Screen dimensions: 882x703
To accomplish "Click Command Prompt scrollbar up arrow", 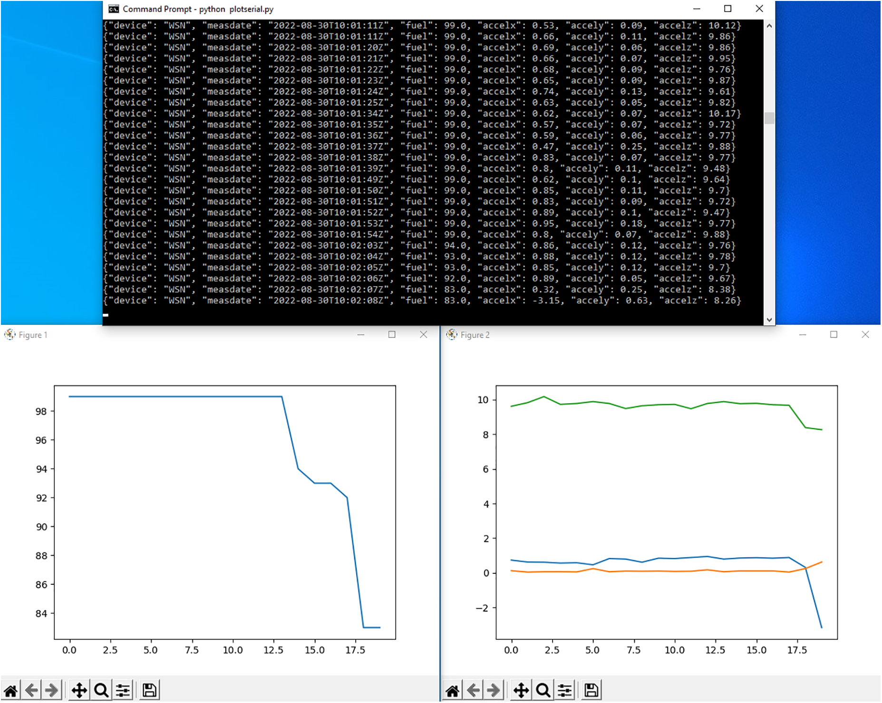I will 769,26.
